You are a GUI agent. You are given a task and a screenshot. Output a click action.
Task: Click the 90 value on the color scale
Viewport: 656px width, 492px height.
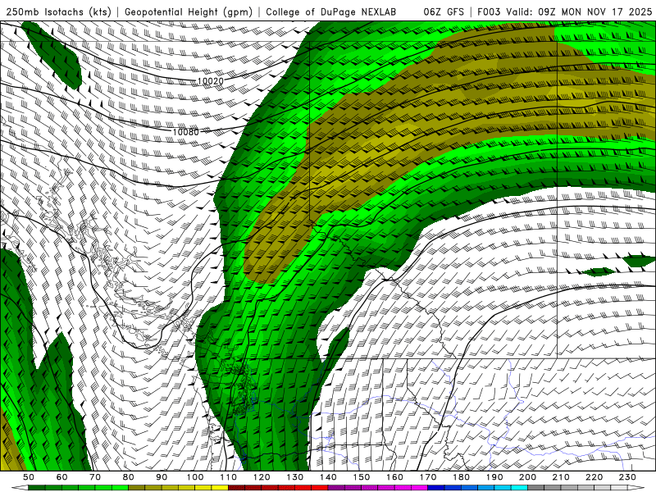[x=162, y=477]
